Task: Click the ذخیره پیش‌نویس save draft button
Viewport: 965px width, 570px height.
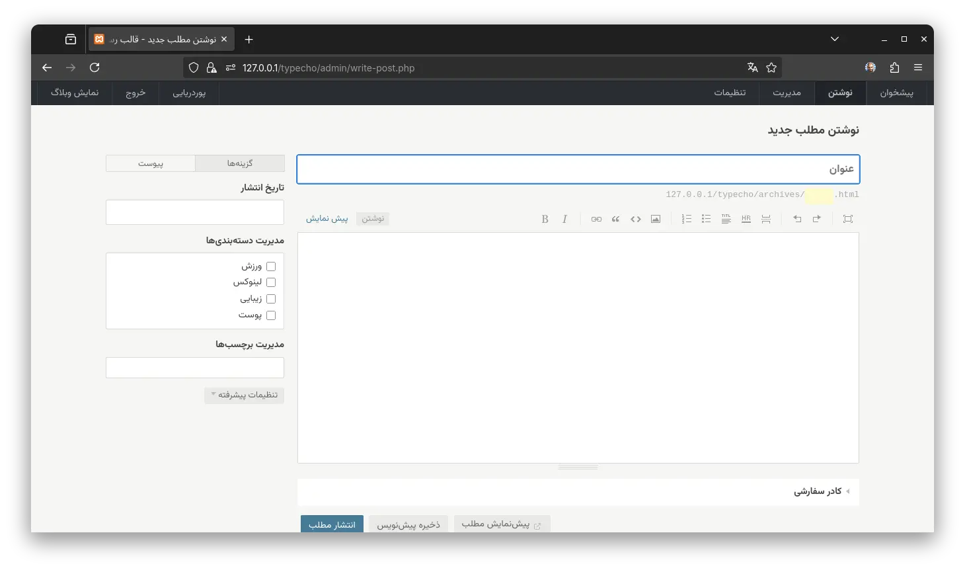Action: pyautogui.click(x=408, y=524)
